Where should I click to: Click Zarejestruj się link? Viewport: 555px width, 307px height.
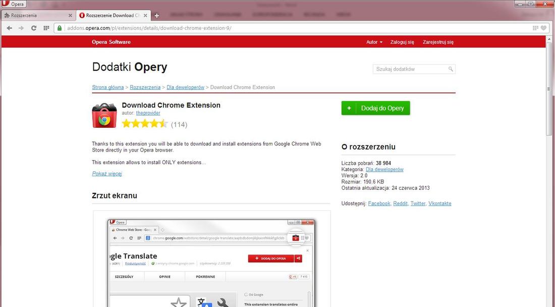pyautogui.click(x=438, y=42)
